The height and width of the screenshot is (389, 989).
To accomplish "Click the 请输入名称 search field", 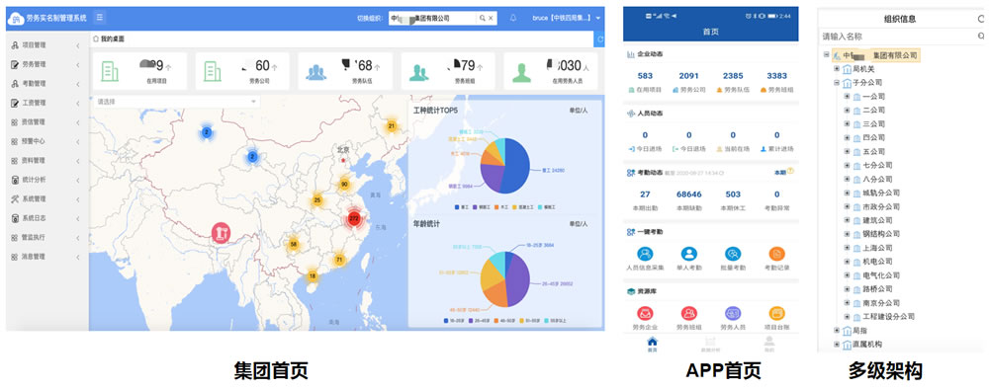I will point(897,38).
